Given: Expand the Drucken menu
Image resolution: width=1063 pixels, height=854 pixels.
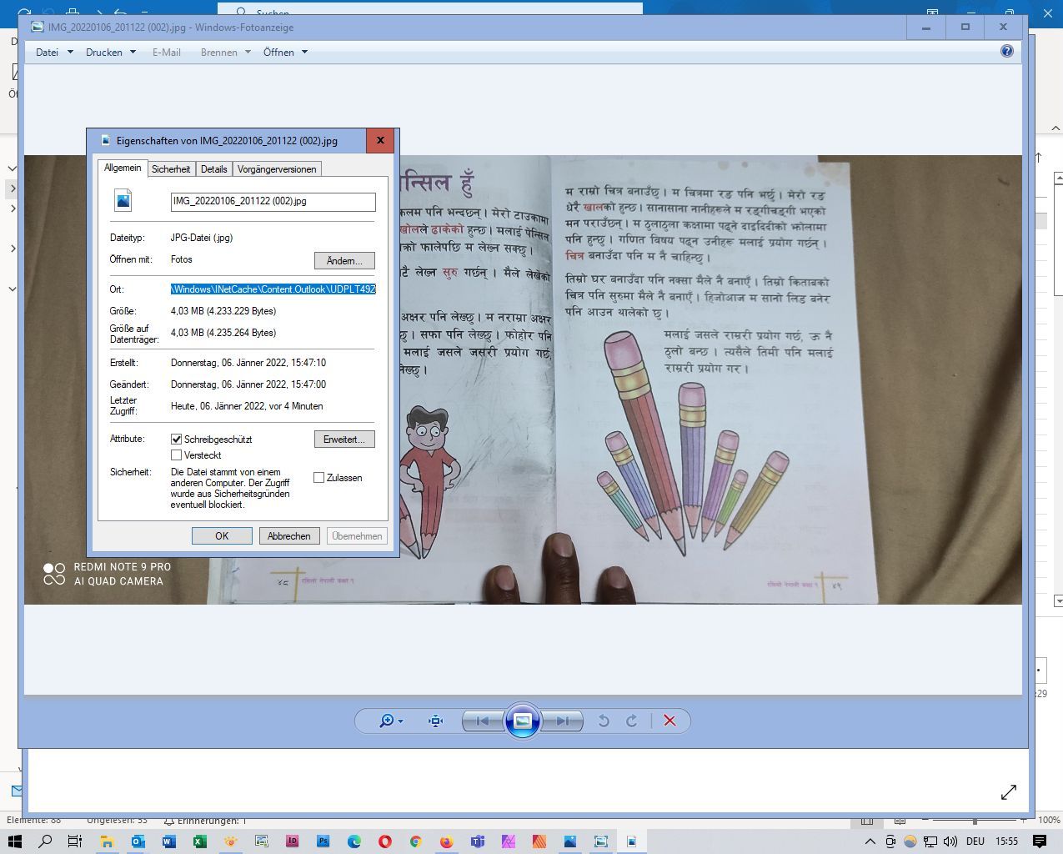Looking at the screenshot, I should click(111, 53).
